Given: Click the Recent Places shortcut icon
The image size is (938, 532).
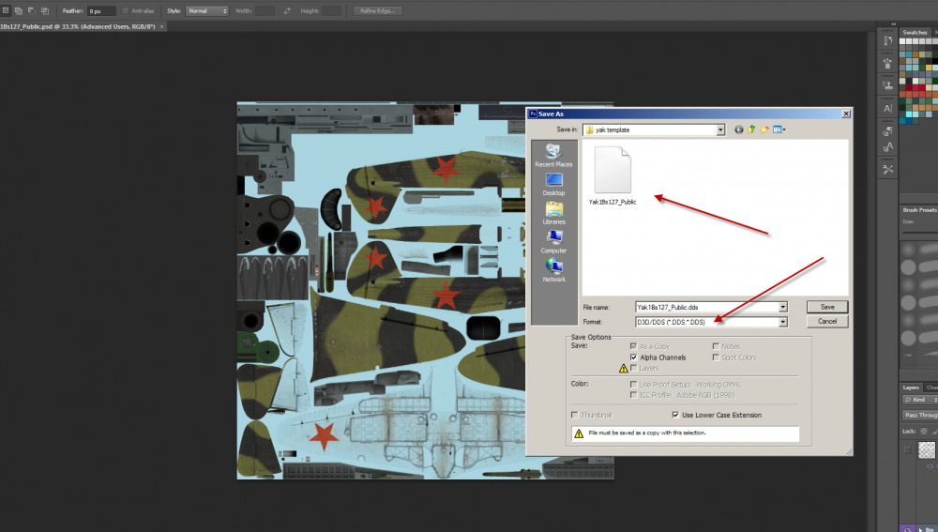Looking at the screenshot, I should 553,153.
